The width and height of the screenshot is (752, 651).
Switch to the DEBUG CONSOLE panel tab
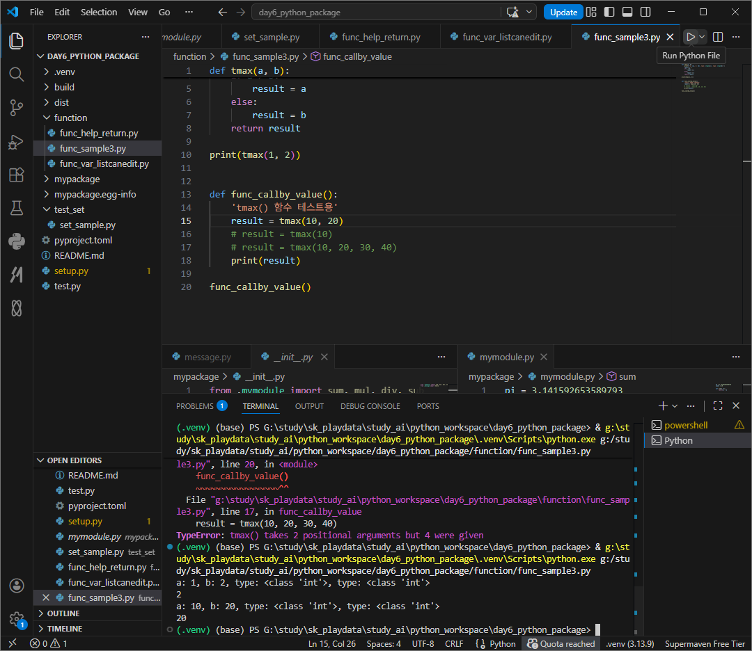coord(370,406)
